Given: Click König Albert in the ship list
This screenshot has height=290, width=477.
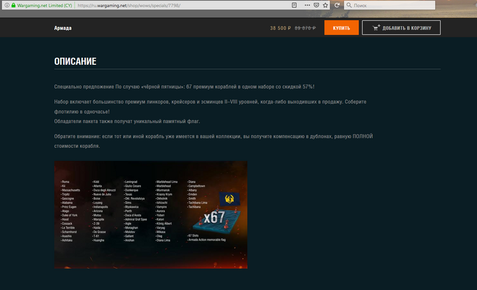Looking at the screenshot, I should point(163,223).
